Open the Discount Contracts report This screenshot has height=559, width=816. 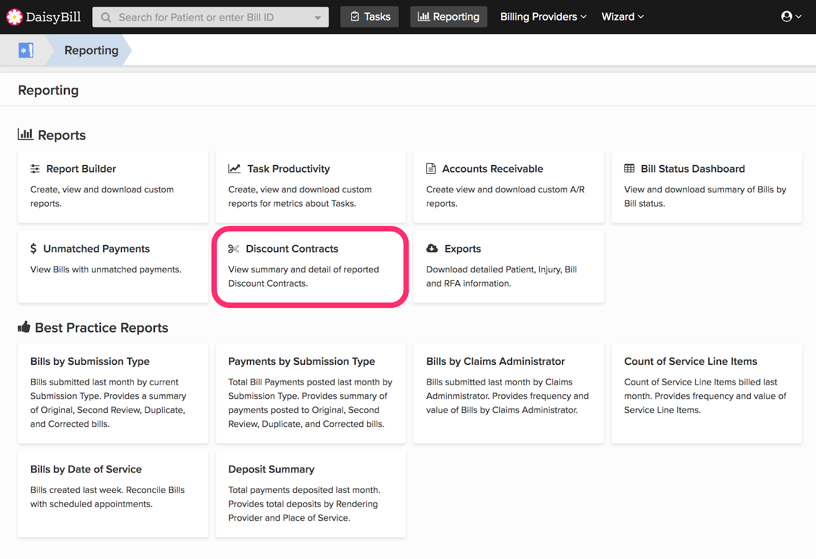point(311,267)
